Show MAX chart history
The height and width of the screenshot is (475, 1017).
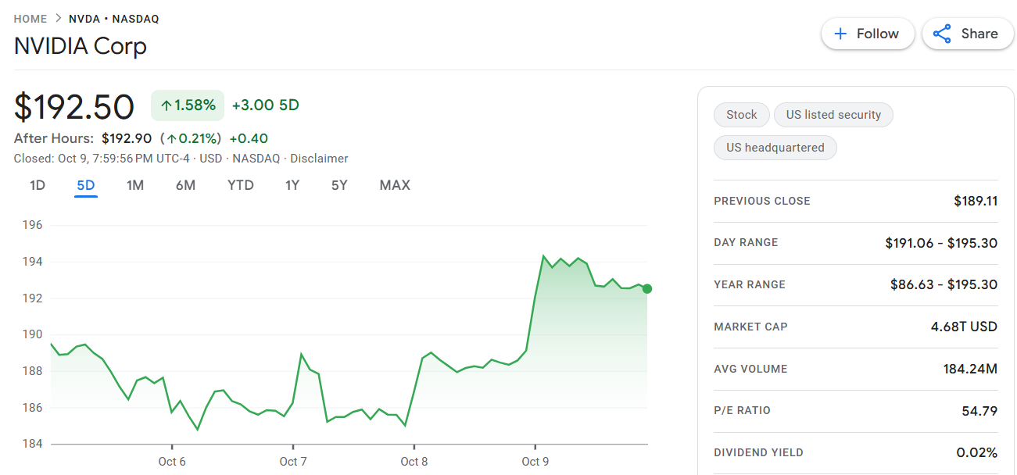pyautogui.click(x=395, y=186)
